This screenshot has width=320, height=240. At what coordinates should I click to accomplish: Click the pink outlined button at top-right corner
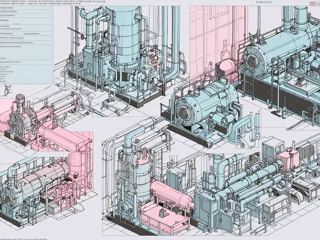(312, 4)
